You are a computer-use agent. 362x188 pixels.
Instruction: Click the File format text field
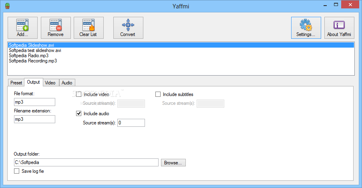34,102
